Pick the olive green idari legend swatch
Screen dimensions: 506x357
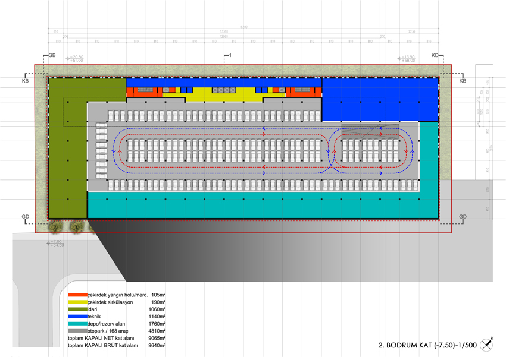[77, 309]
